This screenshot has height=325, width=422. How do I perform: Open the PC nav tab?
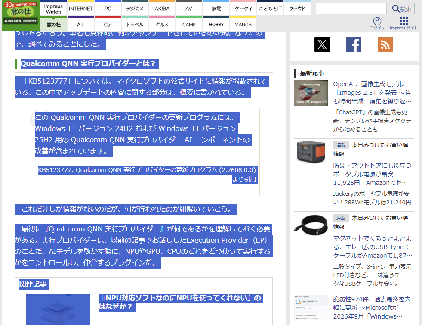tap(108, 9)
